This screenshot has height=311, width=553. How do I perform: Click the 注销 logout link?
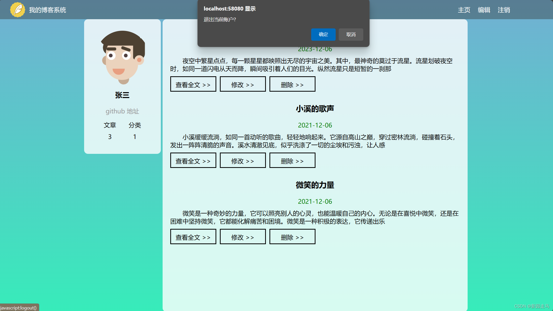click(x=504, y=10)
